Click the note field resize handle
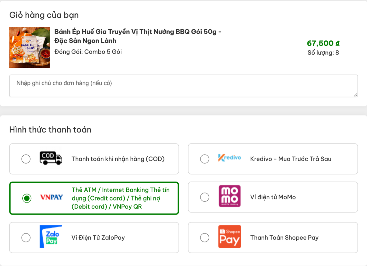367x267 pixels. (355, 95)
